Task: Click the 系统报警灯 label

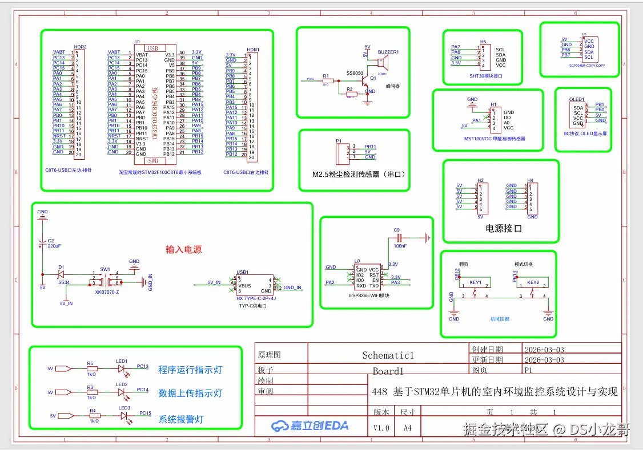Action: point(181,419)
